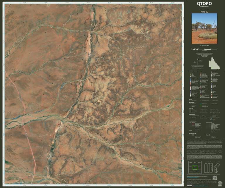Image resolution: width=225 pixels, height=188 pixels.
Task: Click the Infrastructure legend heading
Action: click(x=193, y=133)
